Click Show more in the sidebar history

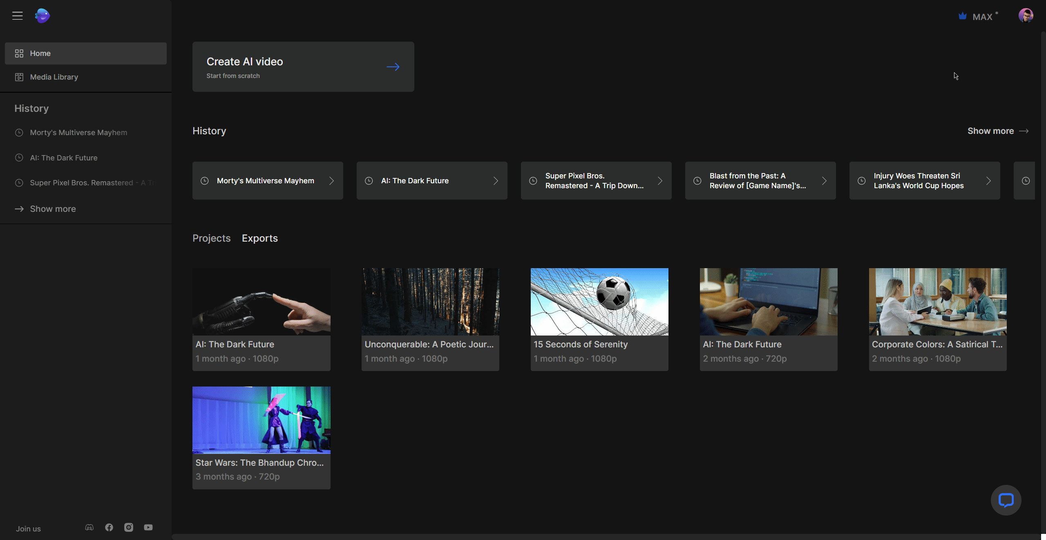click(x=53, y=209)
